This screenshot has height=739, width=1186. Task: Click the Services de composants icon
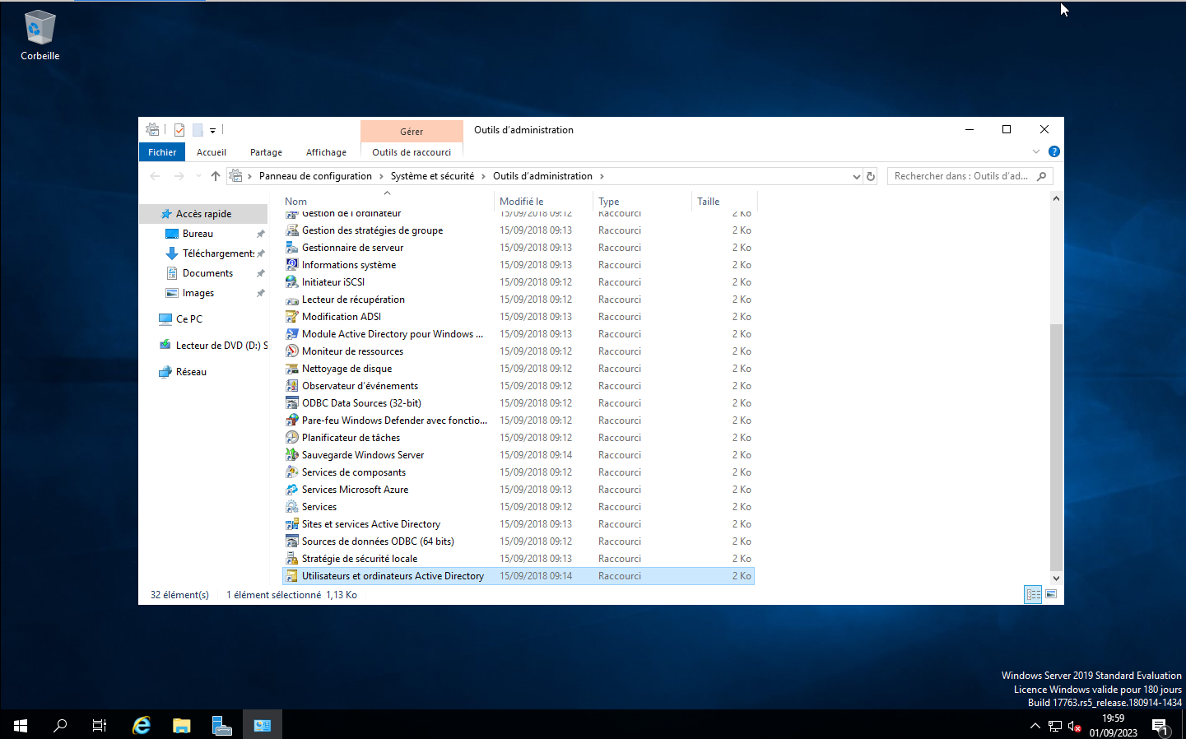click(x=291, y=472)
